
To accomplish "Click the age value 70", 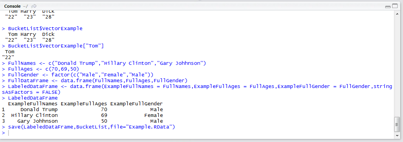I will click(x=104, y=110).
